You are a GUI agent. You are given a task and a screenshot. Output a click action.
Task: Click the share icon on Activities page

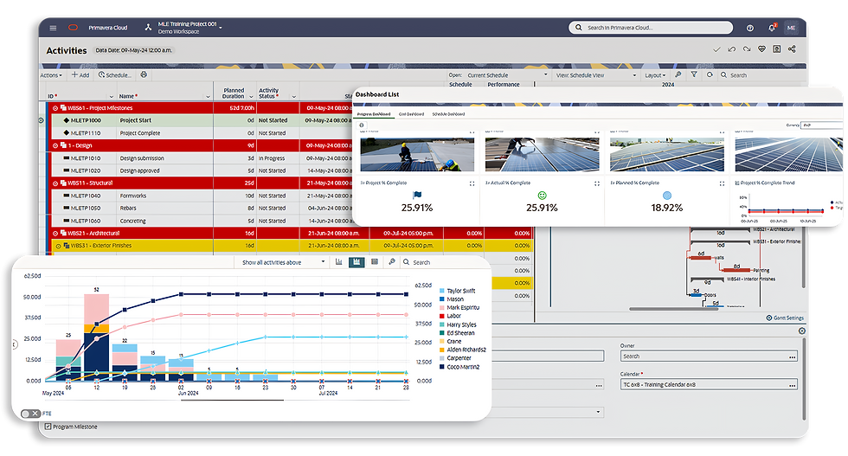click(792, 49)
